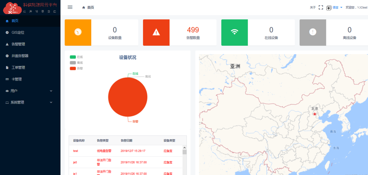Click the red pie chart alarm slice

[128, 97]
